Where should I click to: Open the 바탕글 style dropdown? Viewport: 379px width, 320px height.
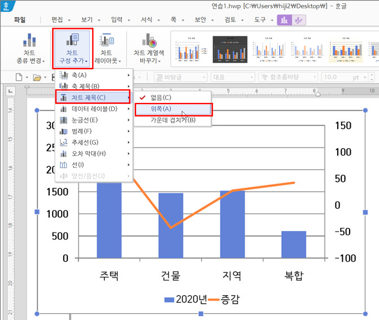tap(178, 77)
